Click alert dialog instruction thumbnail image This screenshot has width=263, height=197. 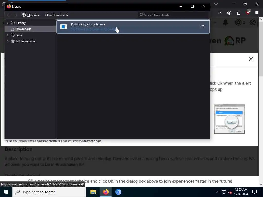pos(229,119)
